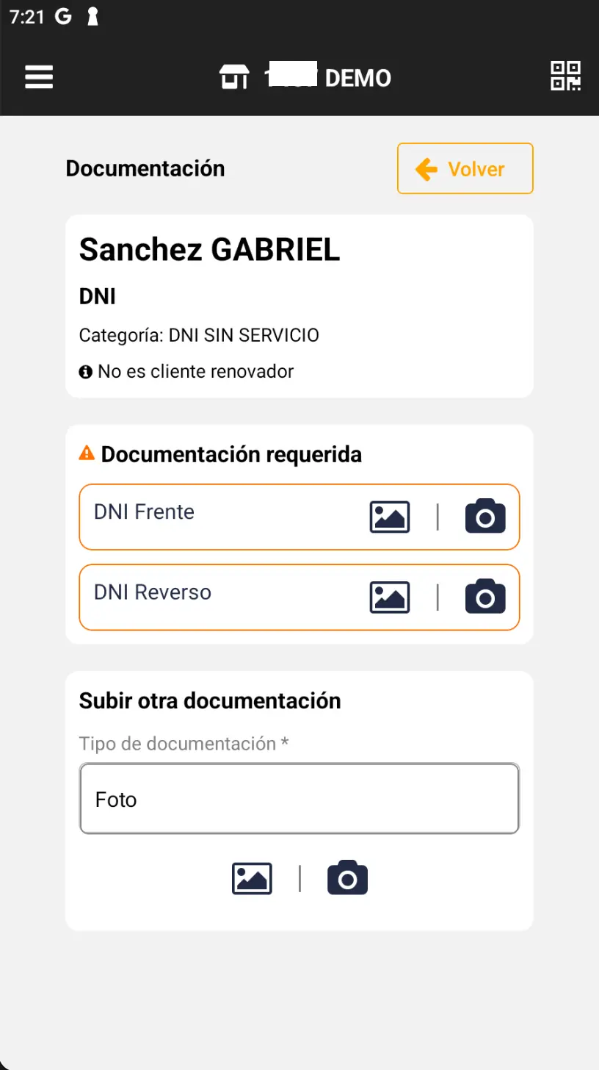The image size is (599, 1070).
Task: Select the DNI Reverso row label
Action: coord(153,592)
